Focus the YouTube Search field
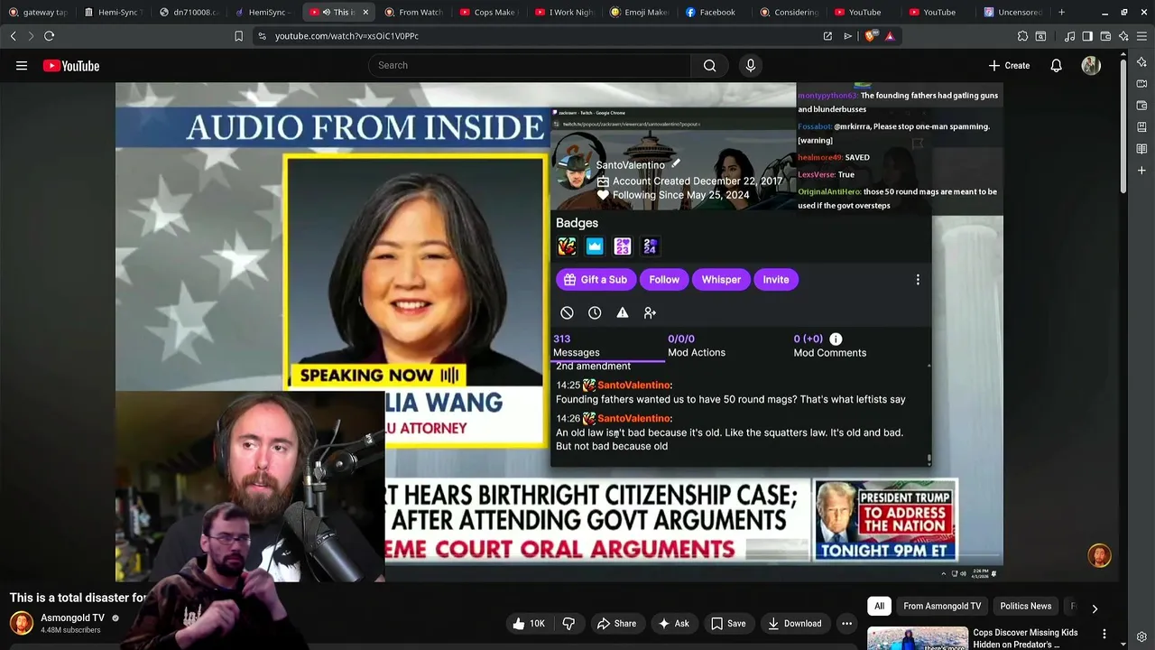Image resolution: width=1155 pixels, height=650 pixels. pyautogui.click(x=530, y=65)
